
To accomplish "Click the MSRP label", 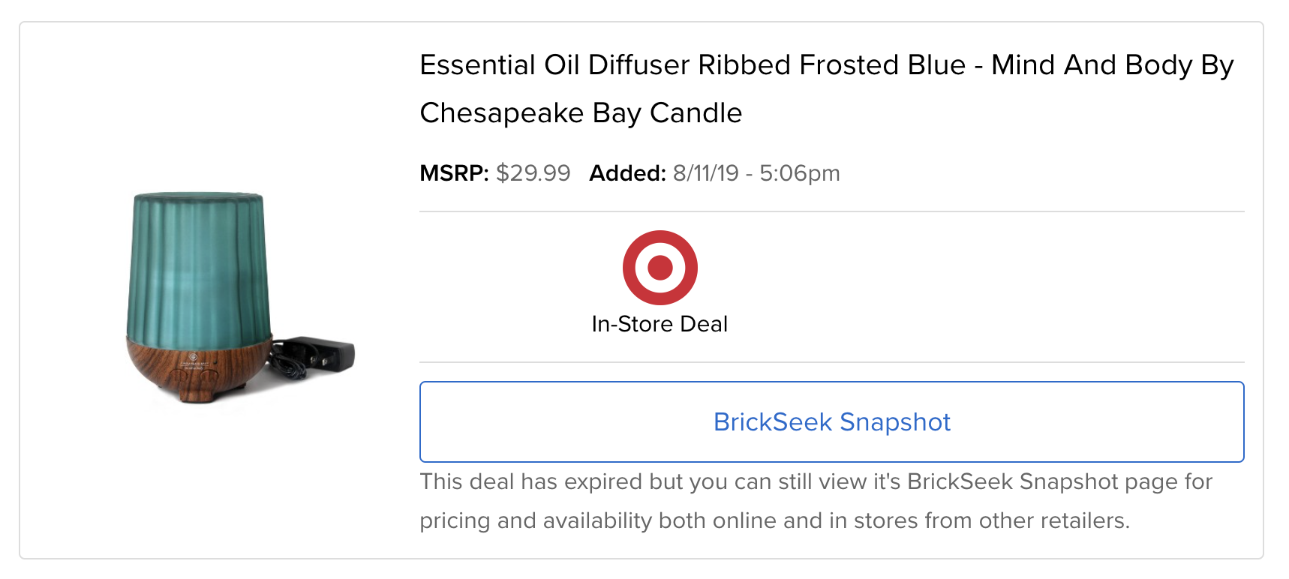I will (x=454, y=173).
